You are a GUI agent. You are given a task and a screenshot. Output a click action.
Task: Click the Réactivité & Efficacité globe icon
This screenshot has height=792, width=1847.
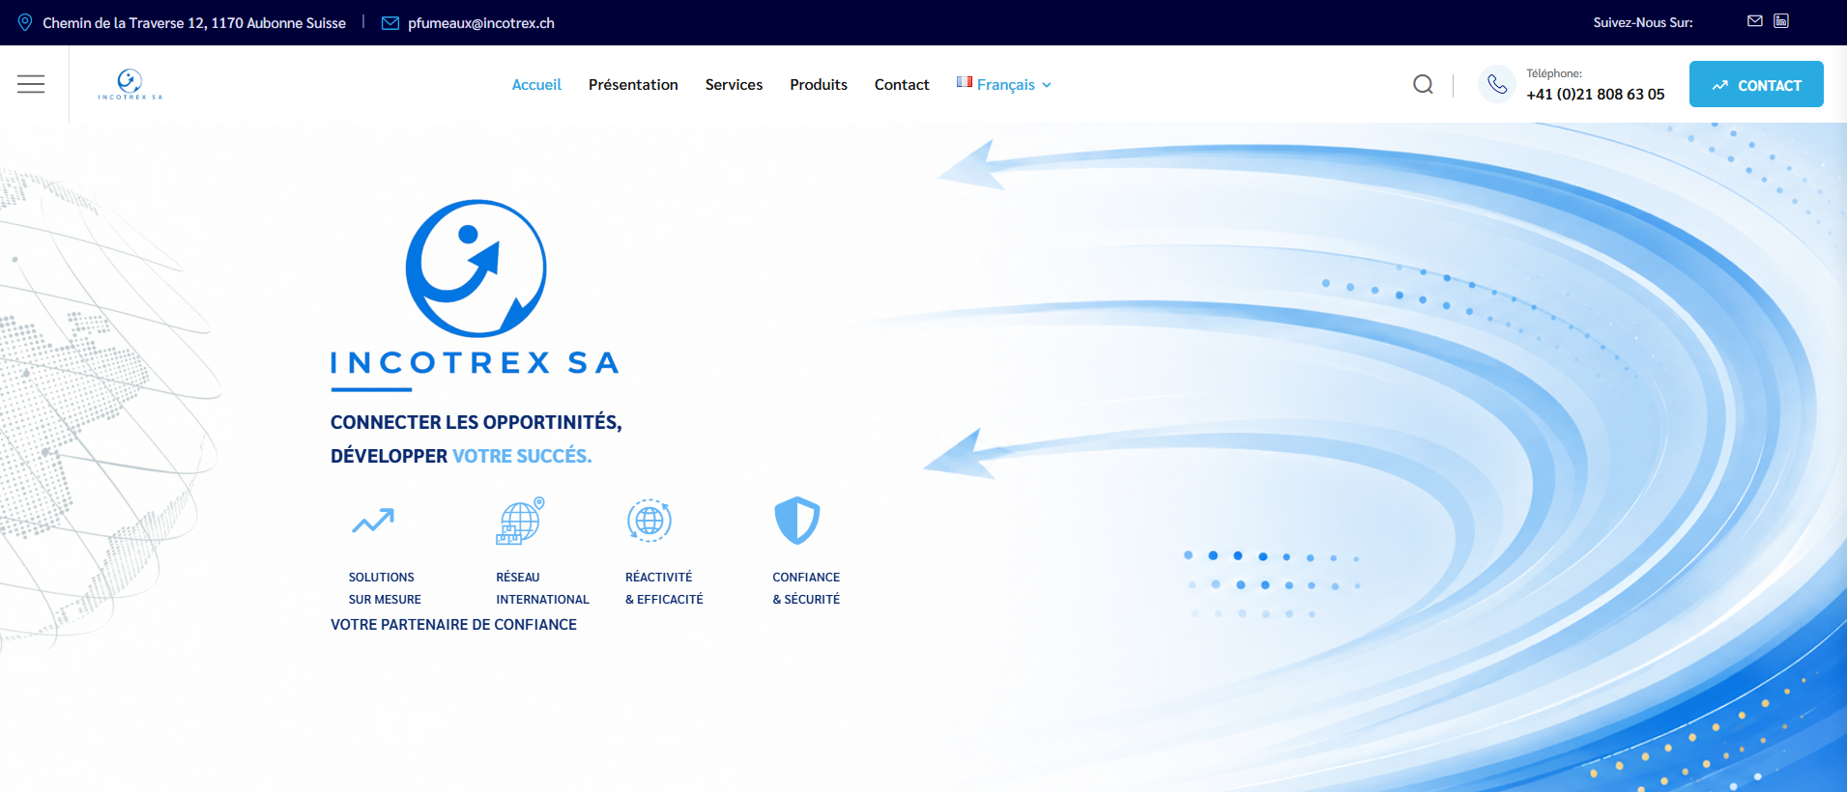[649, 521]
